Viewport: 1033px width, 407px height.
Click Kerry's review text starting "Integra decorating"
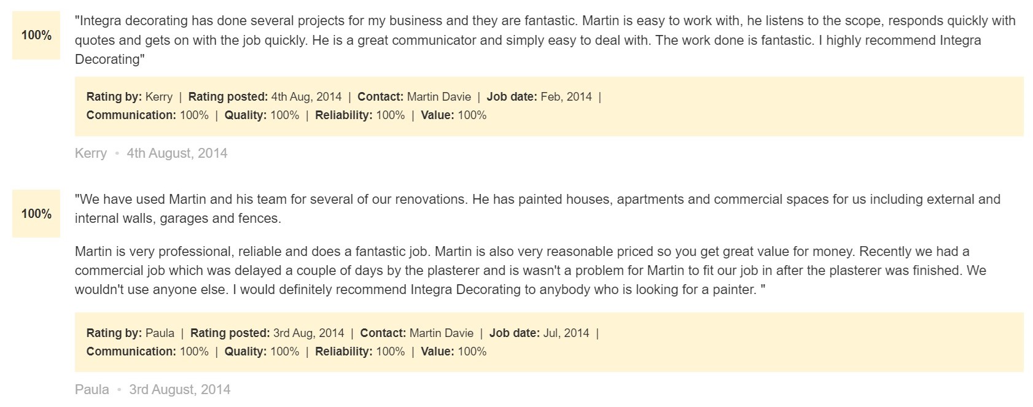pos(545,40)
